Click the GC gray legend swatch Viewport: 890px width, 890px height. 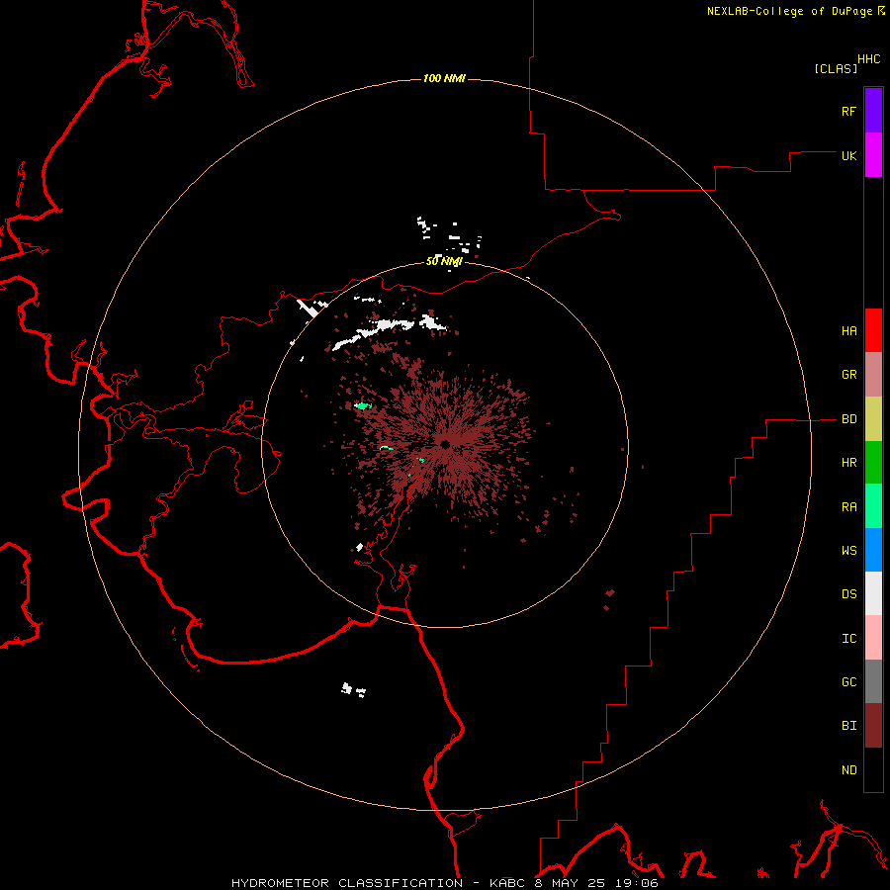[873, 681]
